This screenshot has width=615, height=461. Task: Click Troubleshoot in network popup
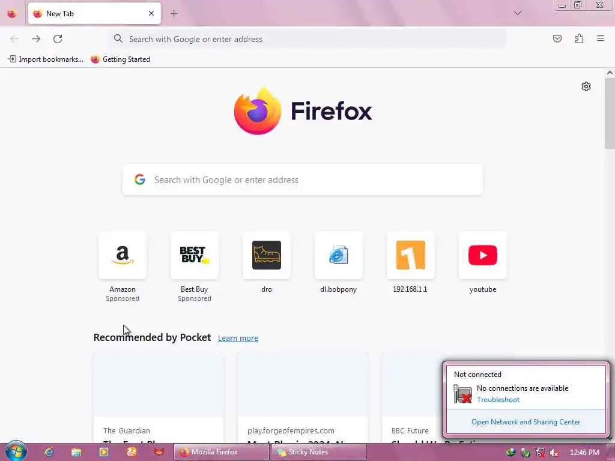(498, 399)
